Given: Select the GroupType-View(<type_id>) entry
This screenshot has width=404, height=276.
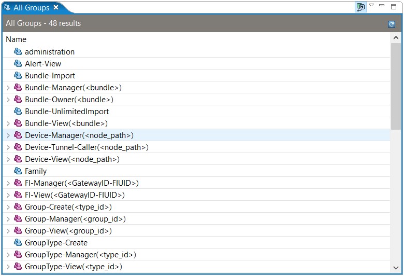Looking at the screenshot, I should click(73, 267).
